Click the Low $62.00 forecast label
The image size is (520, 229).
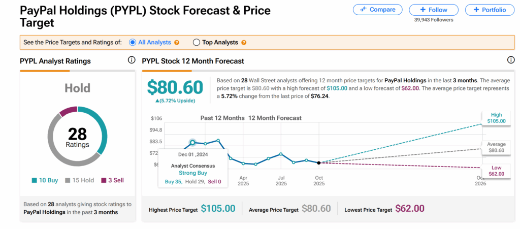tap(496, 171)
